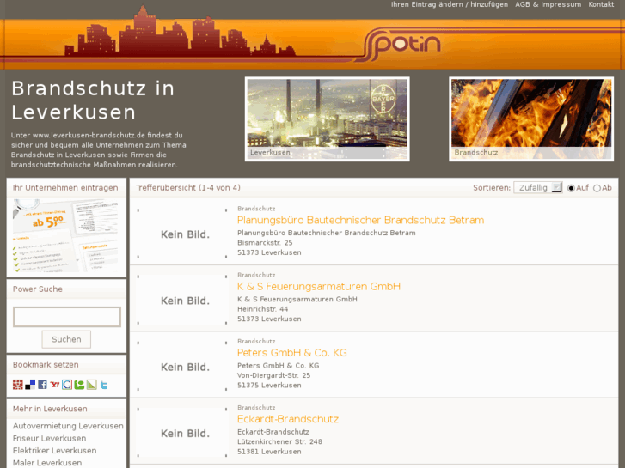The height and width of the screenshot is (468, 625).
Task: Select descending 'Ab' sort order
Action: tap(597, 188)
